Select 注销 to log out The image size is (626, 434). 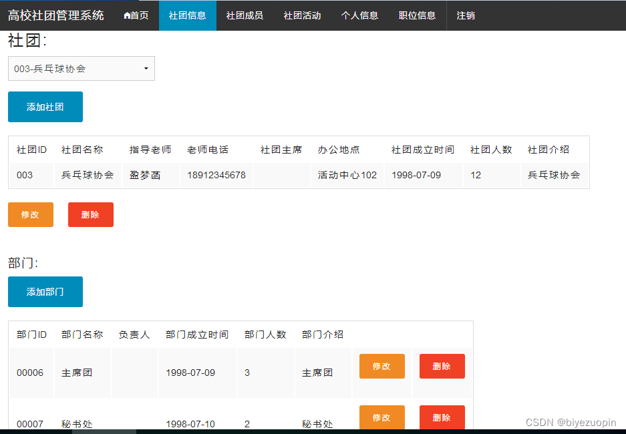coord(466,15)
